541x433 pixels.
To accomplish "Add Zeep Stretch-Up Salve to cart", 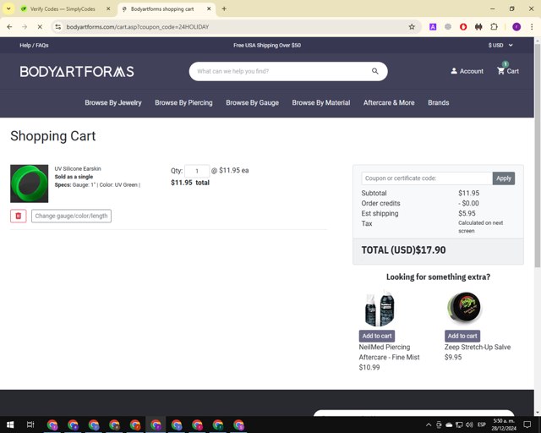I will pyautogui.click(x=462, y=336).
